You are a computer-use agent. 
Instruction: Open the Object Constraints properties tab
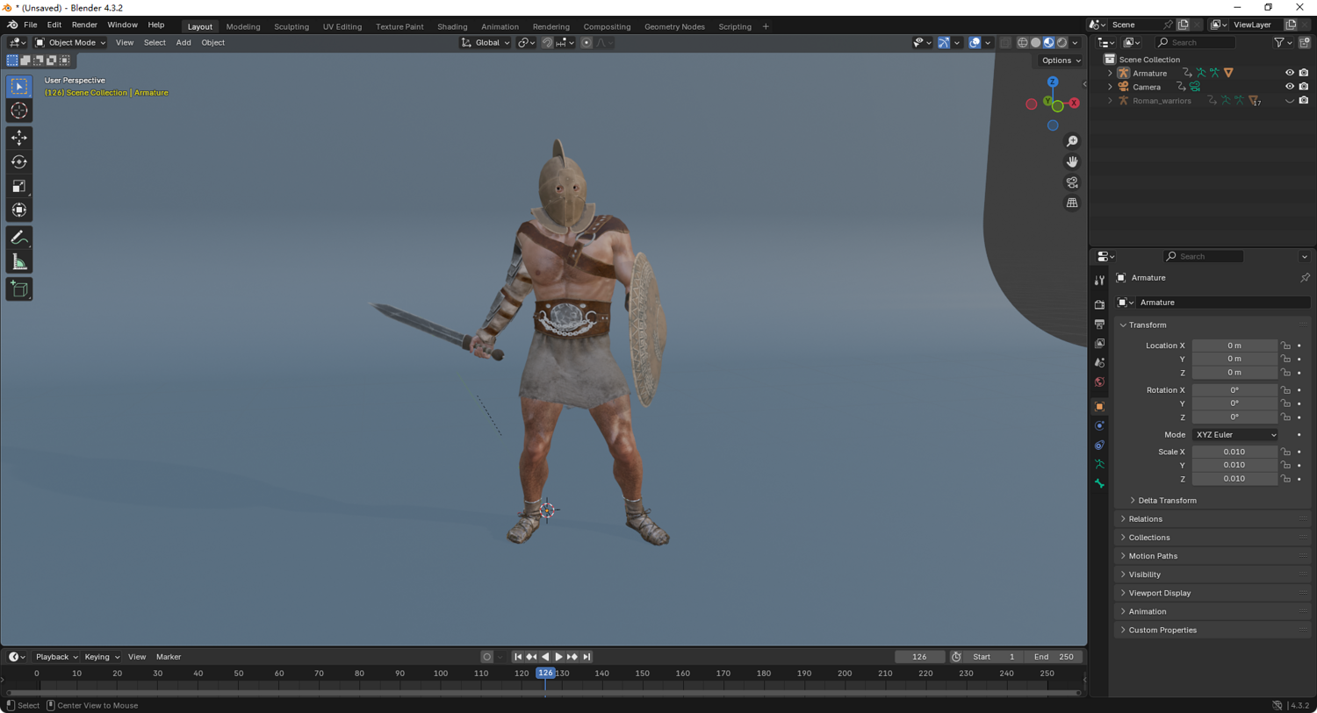pyautogui.click(x=1099, y=446)
